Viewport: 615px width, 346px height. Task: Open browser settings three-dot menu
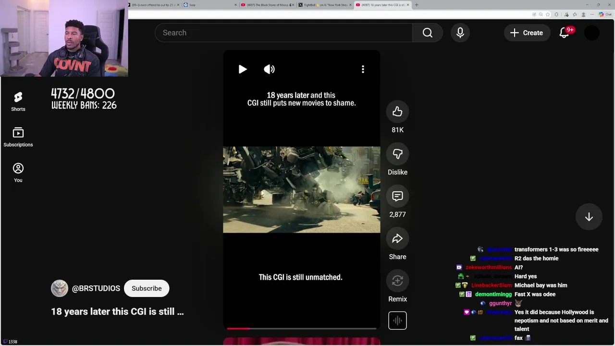(592, 14)
